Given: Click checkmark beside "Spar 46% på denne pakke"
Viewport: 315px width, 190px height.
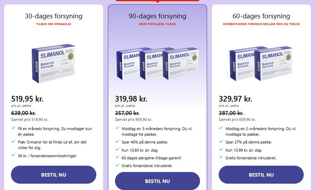Looking at the screenshot, I should pos(117,142).
